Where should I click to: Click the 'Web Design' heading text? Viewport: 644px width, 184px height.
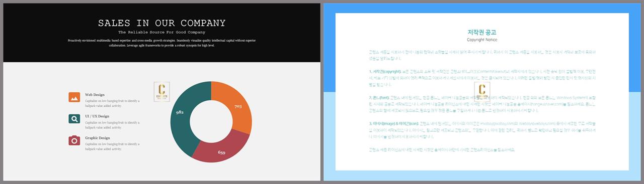pos(95,94)
